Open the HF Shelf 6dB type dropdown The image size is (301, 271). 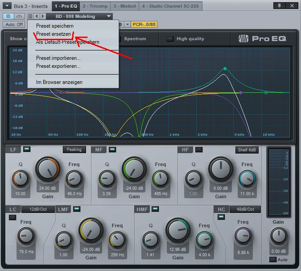point(247,150)
